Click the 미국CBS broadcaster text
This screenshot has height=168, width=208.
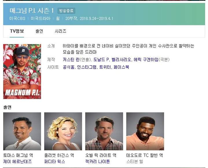pyautogui.click(x=17, y=19)
